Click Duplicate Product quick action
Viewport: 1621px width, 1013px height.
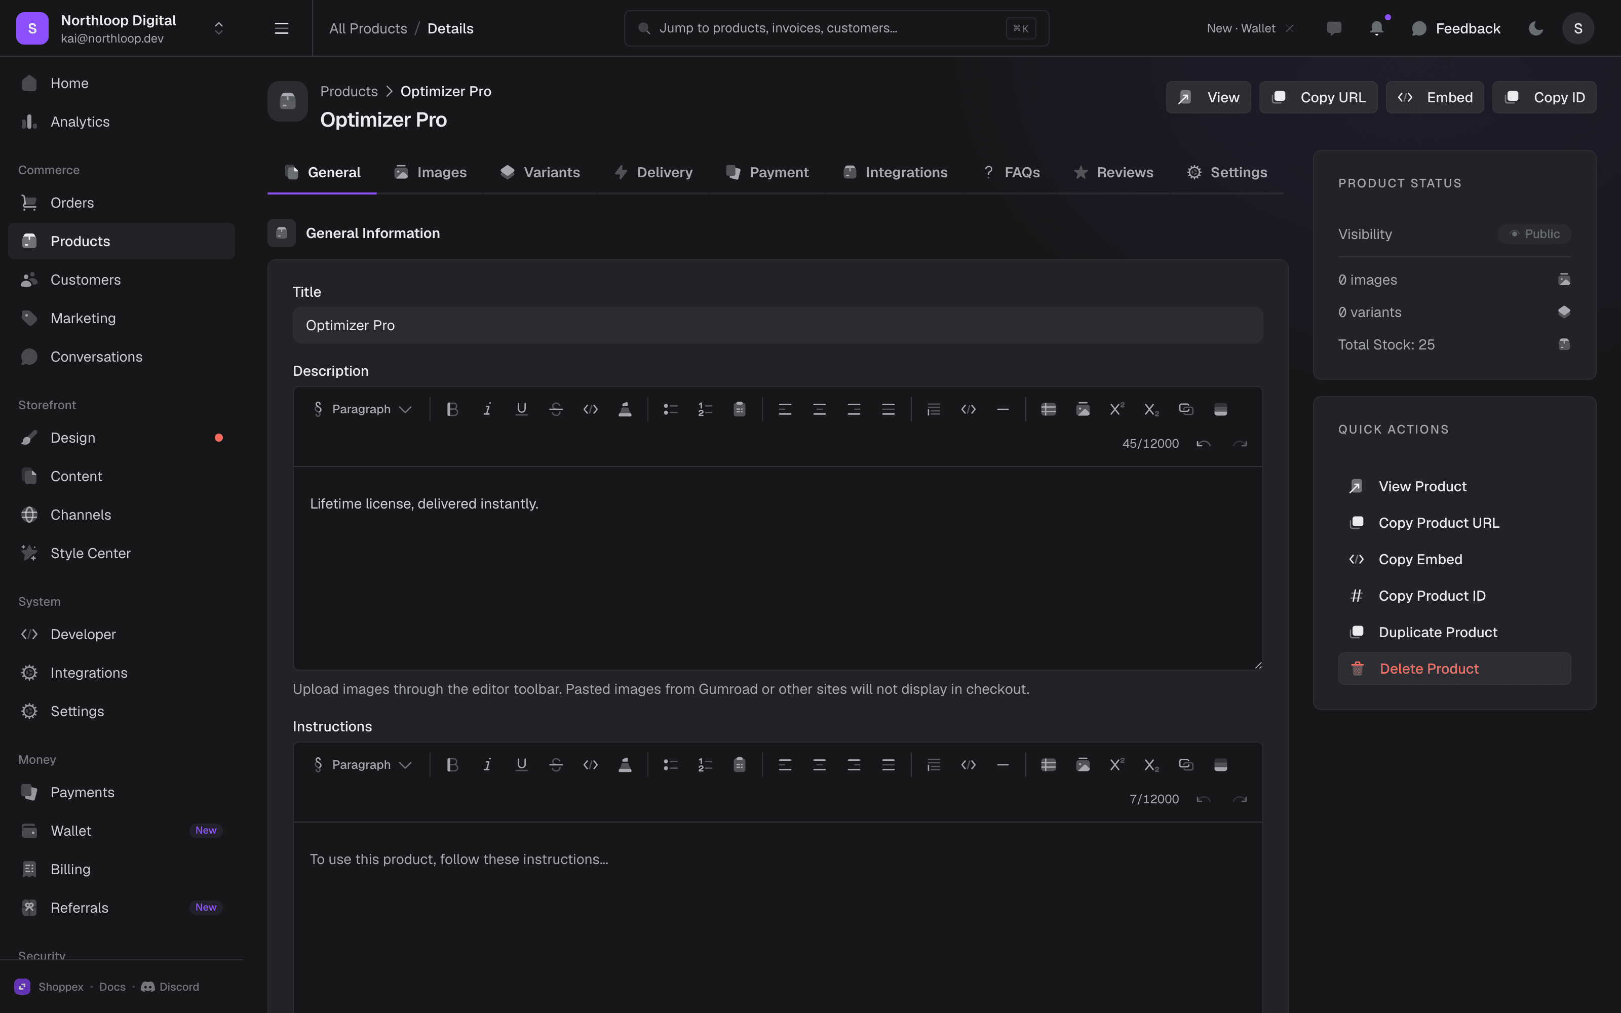tap(1454, 633)
